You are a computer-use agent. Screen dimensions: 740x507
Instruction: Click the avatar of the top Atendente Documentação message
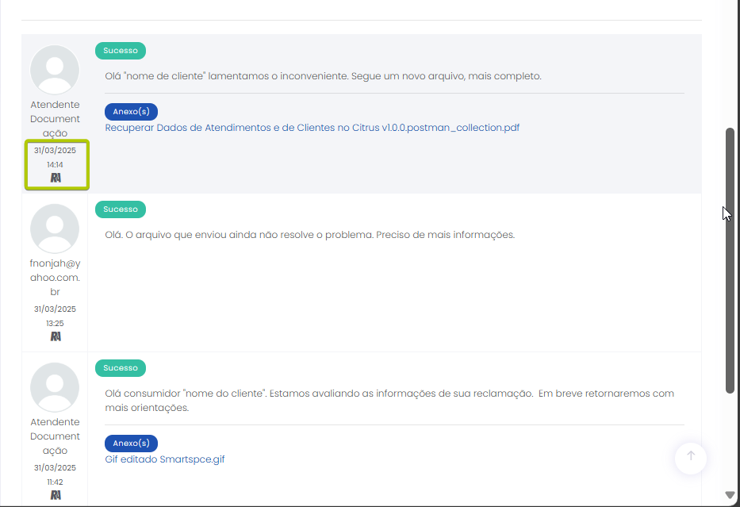tap(55, 70)
